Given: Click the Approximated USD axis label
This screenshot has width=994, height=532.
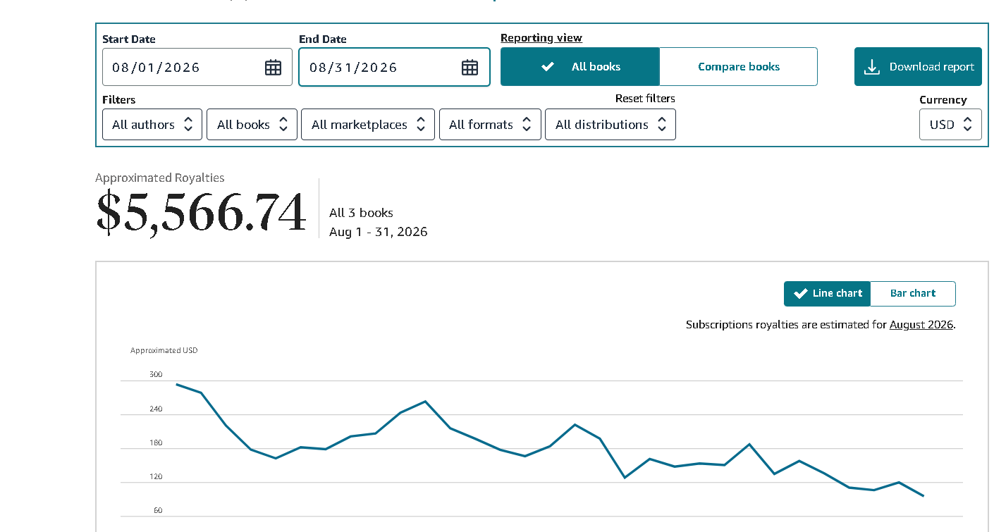Looking at the screenshot, I should (164, 350).
